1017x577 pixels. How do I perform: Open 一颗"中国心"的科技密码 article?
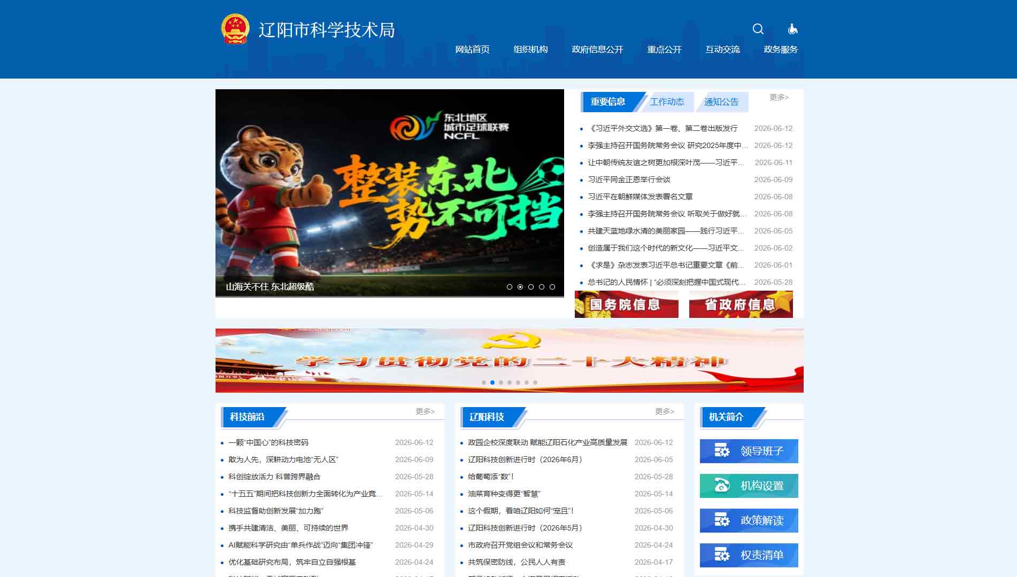(x=268, y=442)
